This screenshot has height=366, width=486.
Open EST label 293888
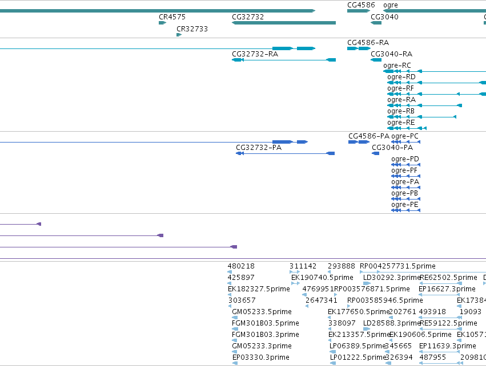point(342,266)
